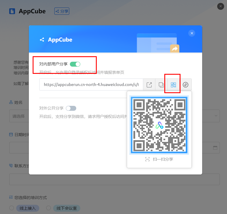227x214 pixels.
Task: Click the AppCube title in dialog header
Action: (60, 40)
